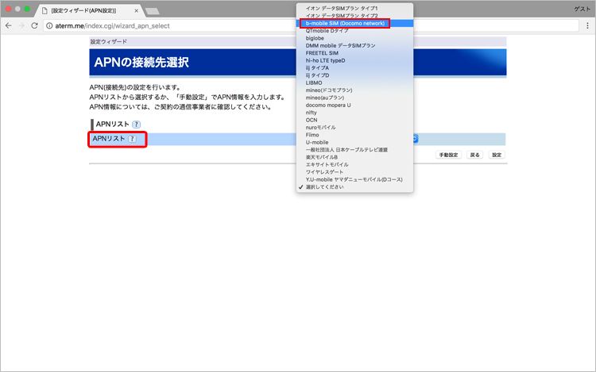Select OCN option
The width and height of the screenshot is (596, 372).
tap(354, 120)
